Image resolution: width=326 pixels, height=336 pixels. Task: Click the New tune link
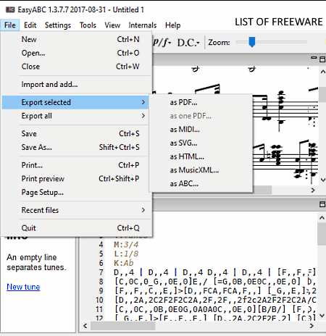click(x=23, y=287)
